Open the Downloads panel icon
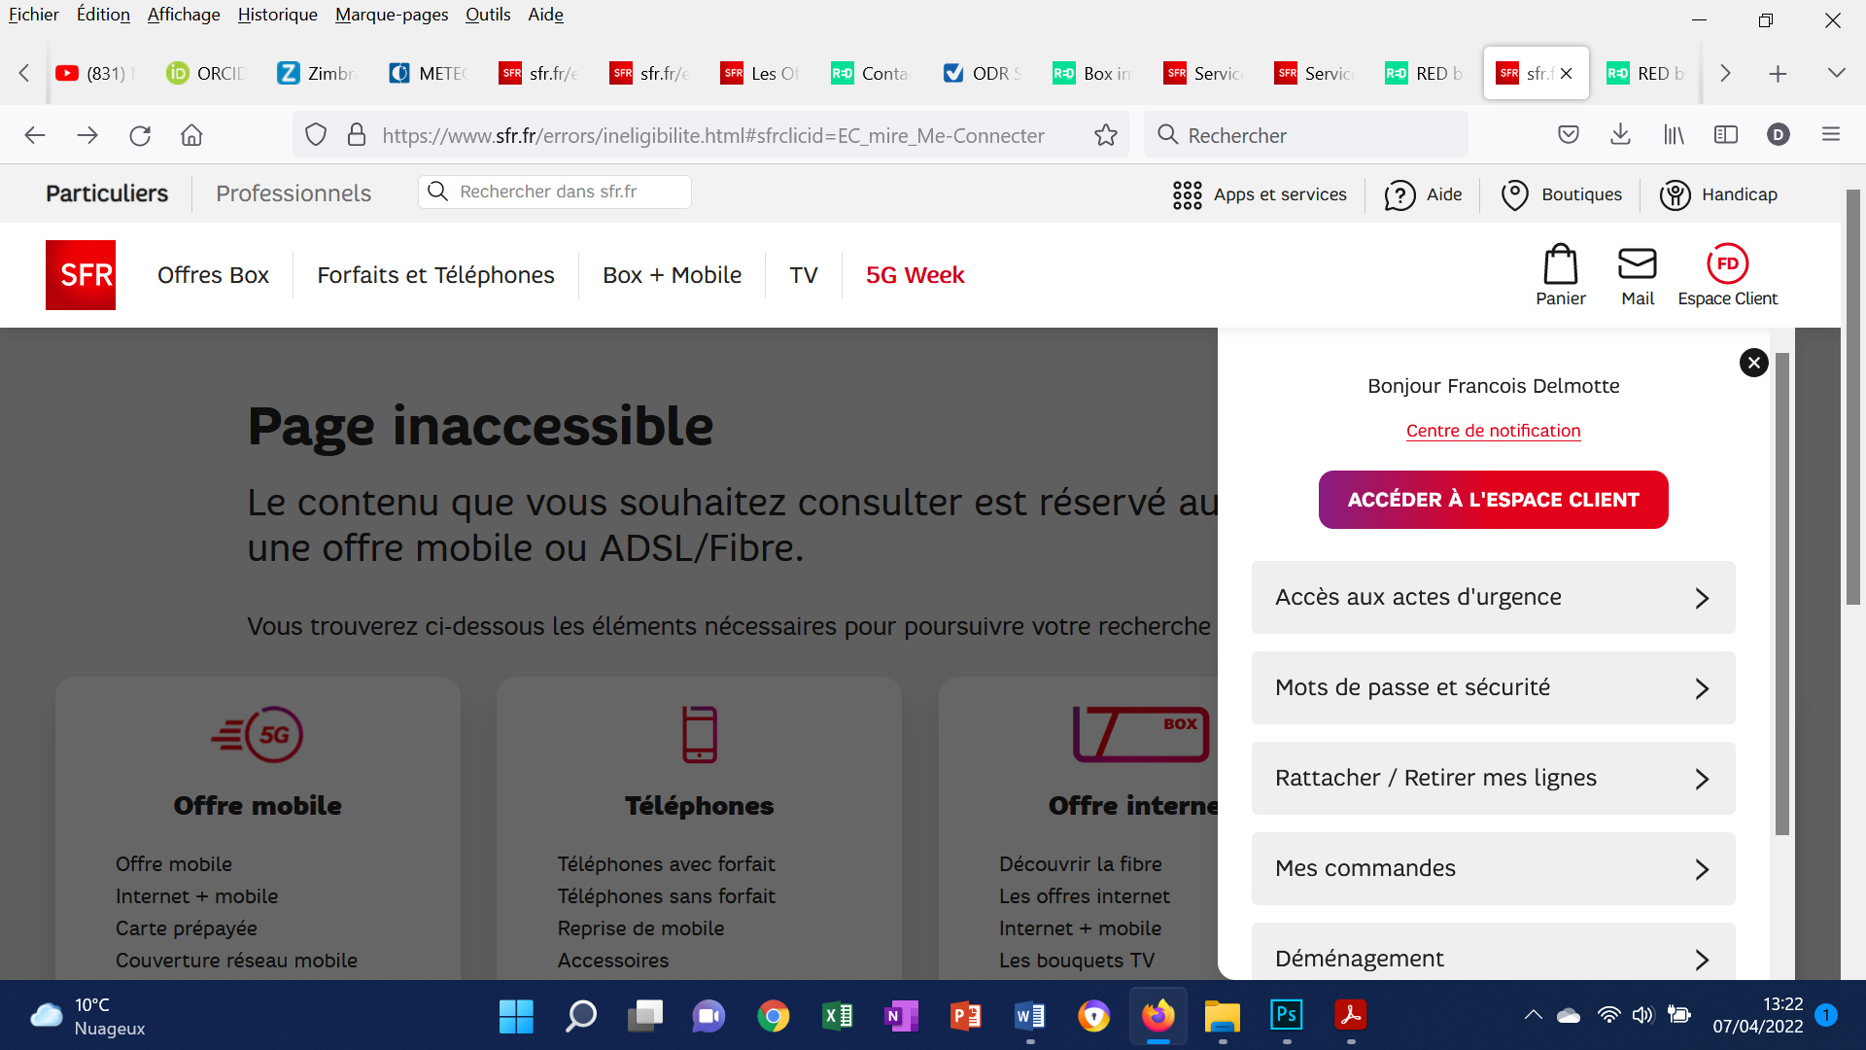The image size is (1866, 1050). pos(1620,135)
